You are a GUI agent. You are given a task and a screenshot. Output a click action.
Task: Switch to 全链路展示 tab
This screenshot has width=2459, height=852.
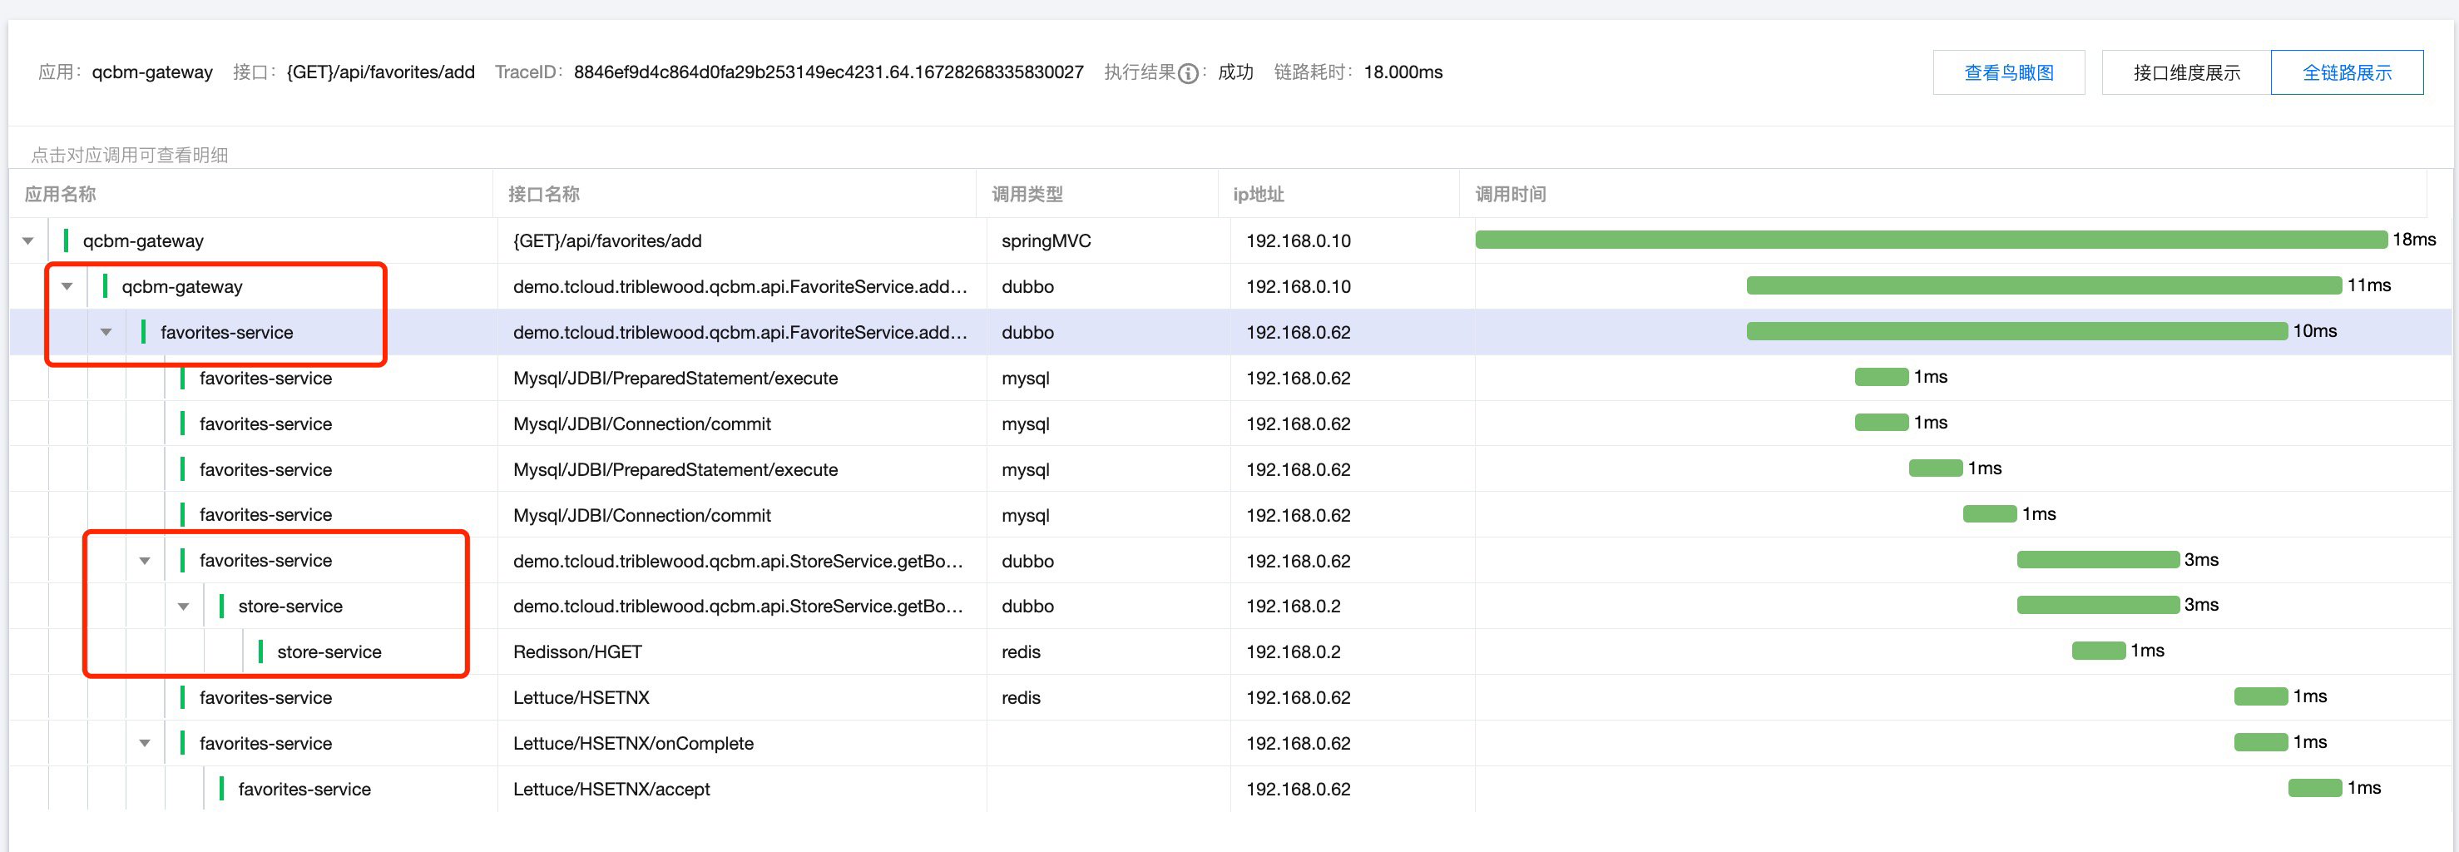click(x=2347, y=72)
